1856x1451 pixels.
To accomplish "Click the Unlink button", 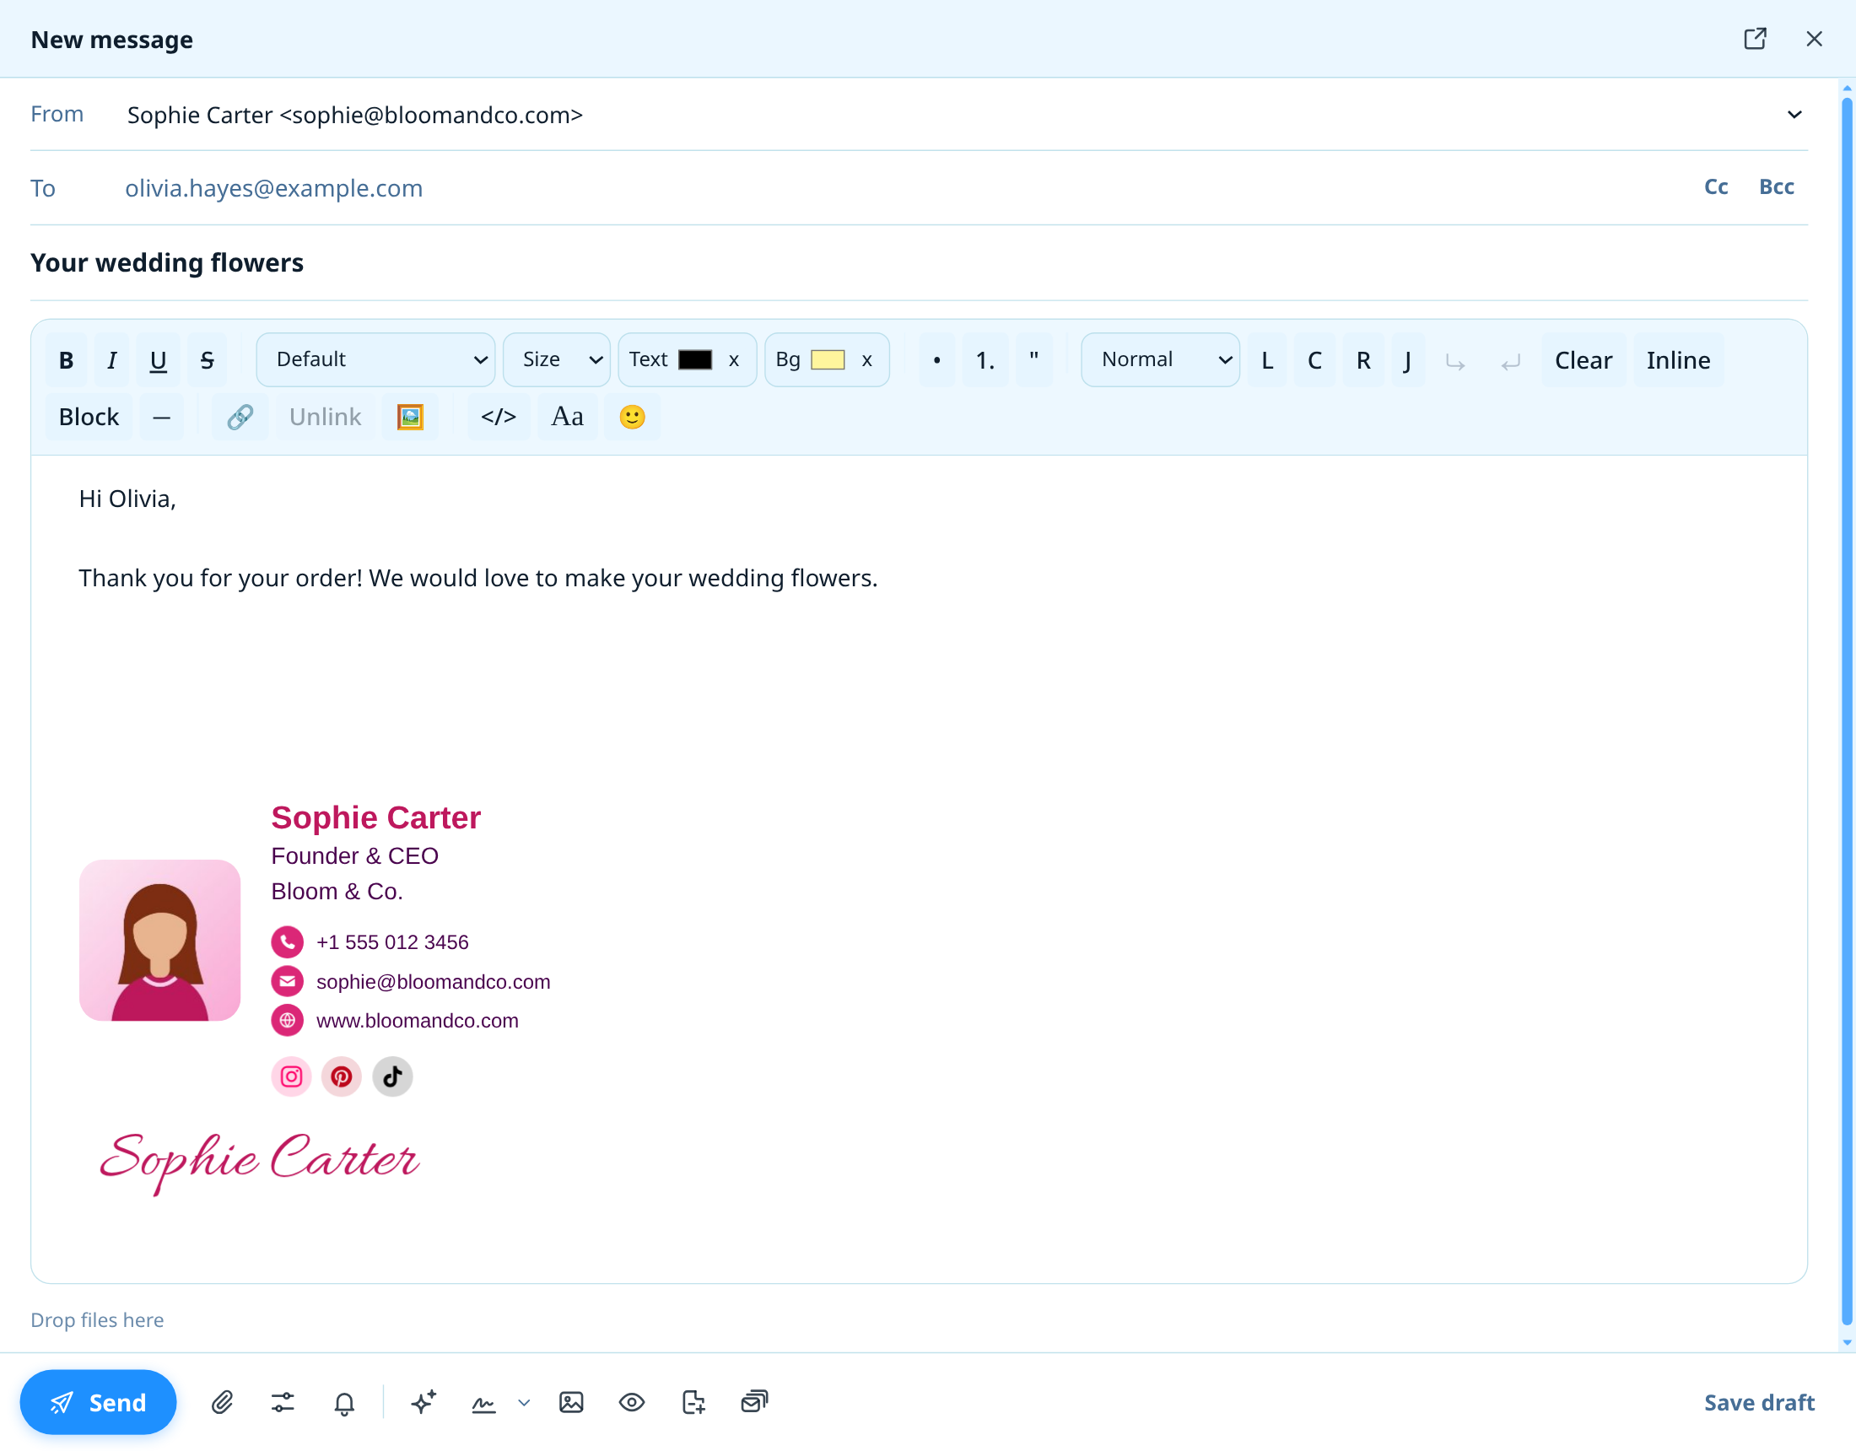I will pyautogui.click(x=325, y=417).
